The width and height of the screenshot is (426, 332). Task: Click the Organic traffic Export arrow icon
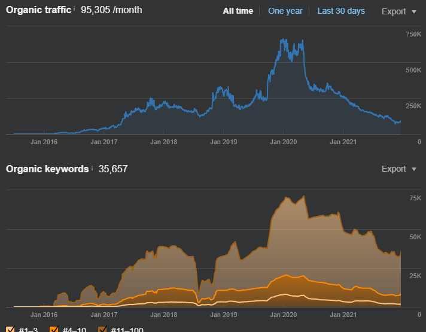pos(414,12)
